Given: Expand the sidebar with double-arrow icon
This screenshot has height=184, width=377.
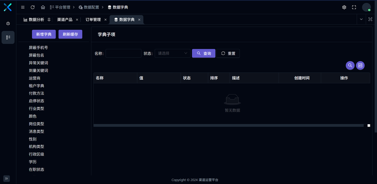Looking at the screenshot, I should click(7, 178).
